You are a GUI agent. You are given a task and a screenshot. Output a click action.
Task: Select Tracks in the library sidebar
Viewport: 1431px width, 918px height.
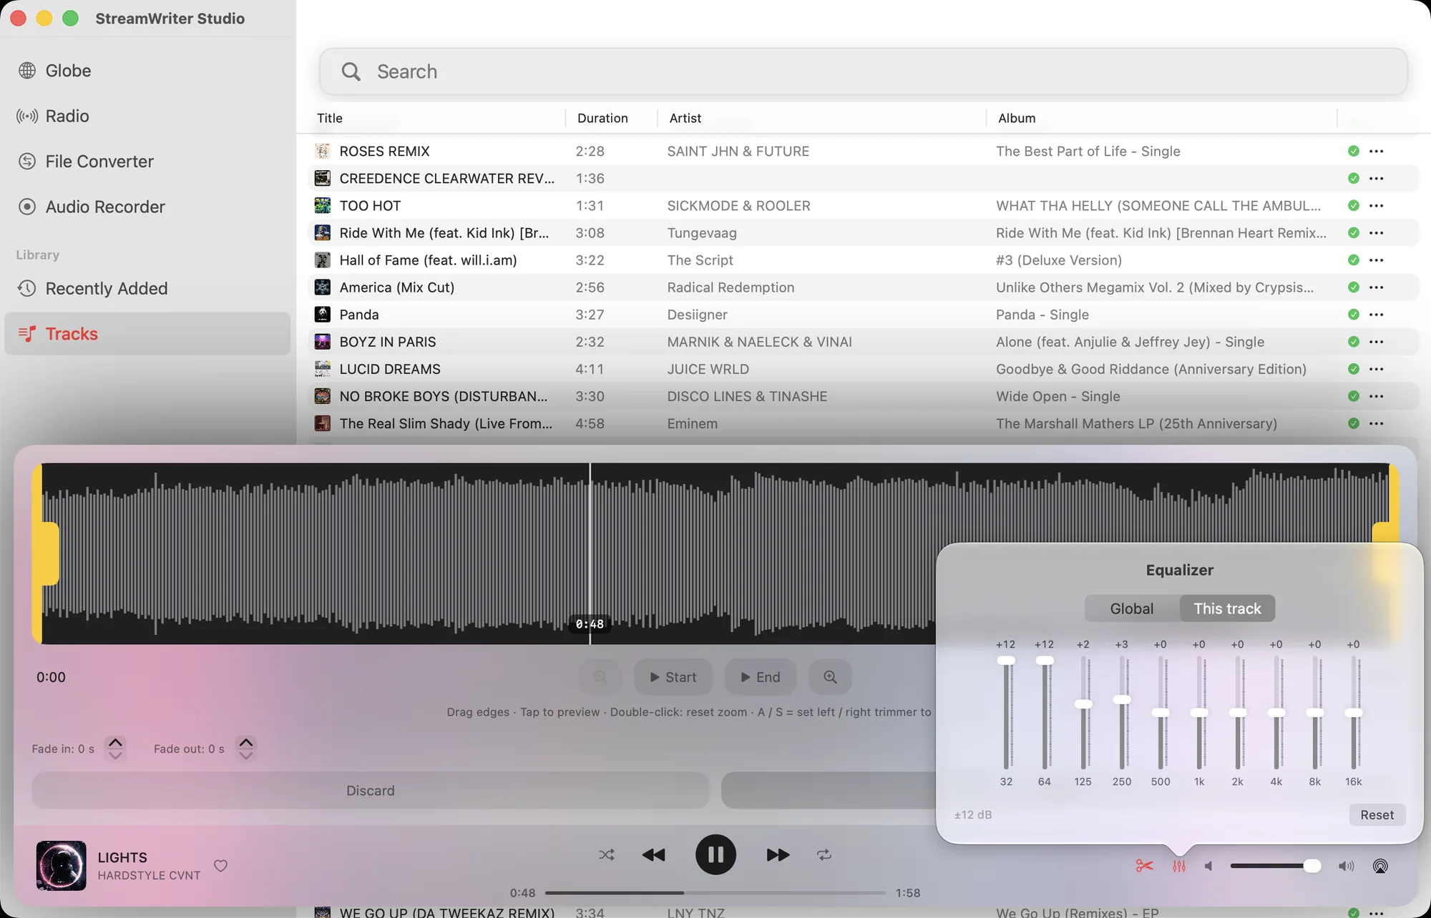click(x=147, y=334)
